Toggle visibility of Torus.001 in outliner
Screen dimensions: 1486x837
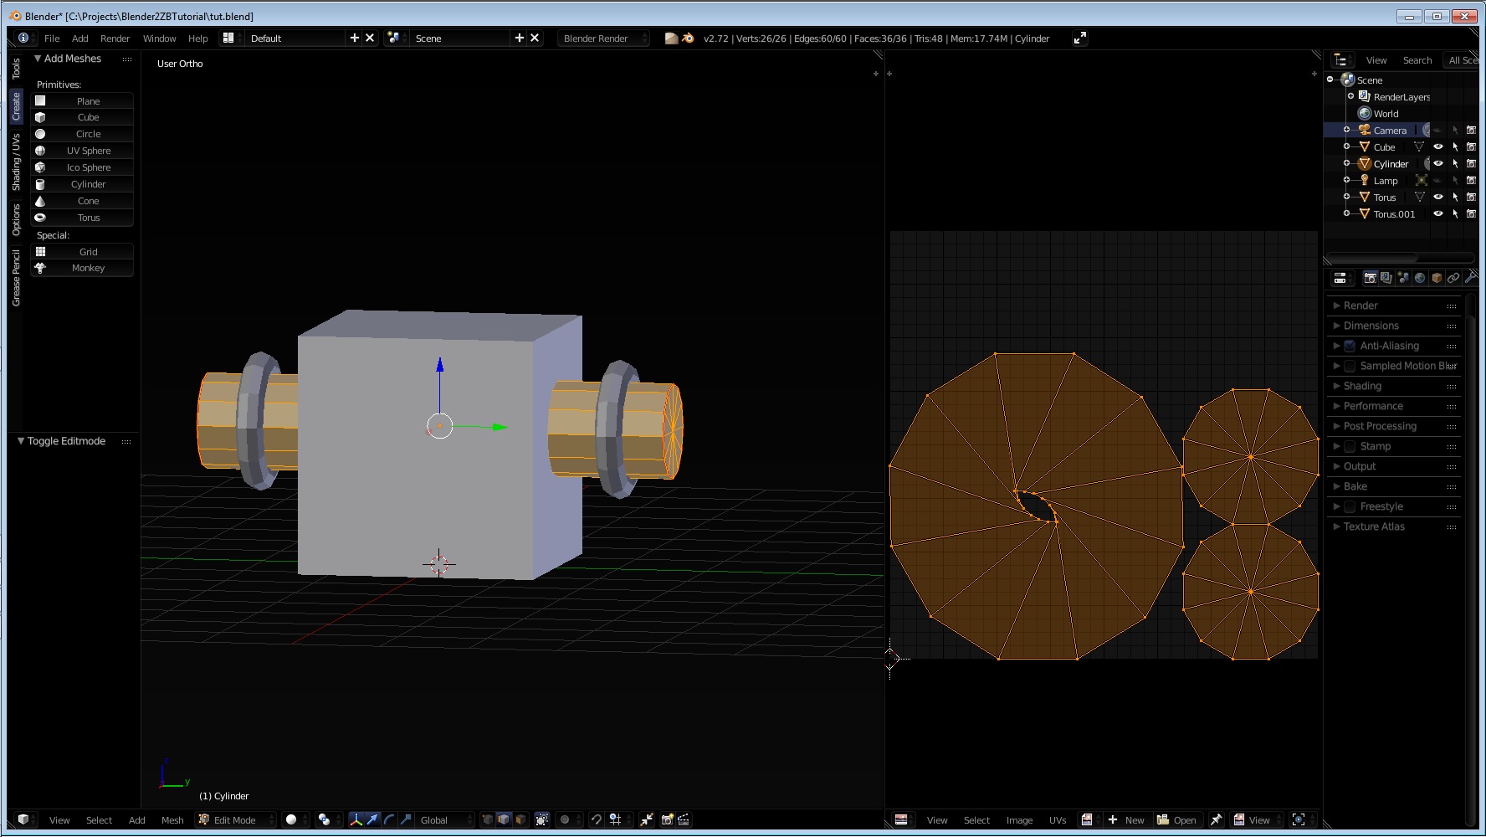[x=1438, y=214]
